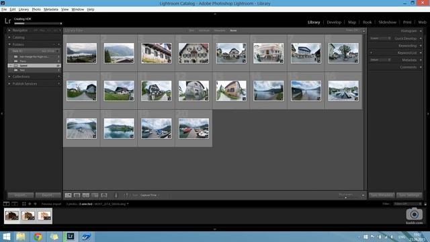The image size is (430, 242).
Task: Select the first filmstrip thumbnail
Action: click(12, 216)
